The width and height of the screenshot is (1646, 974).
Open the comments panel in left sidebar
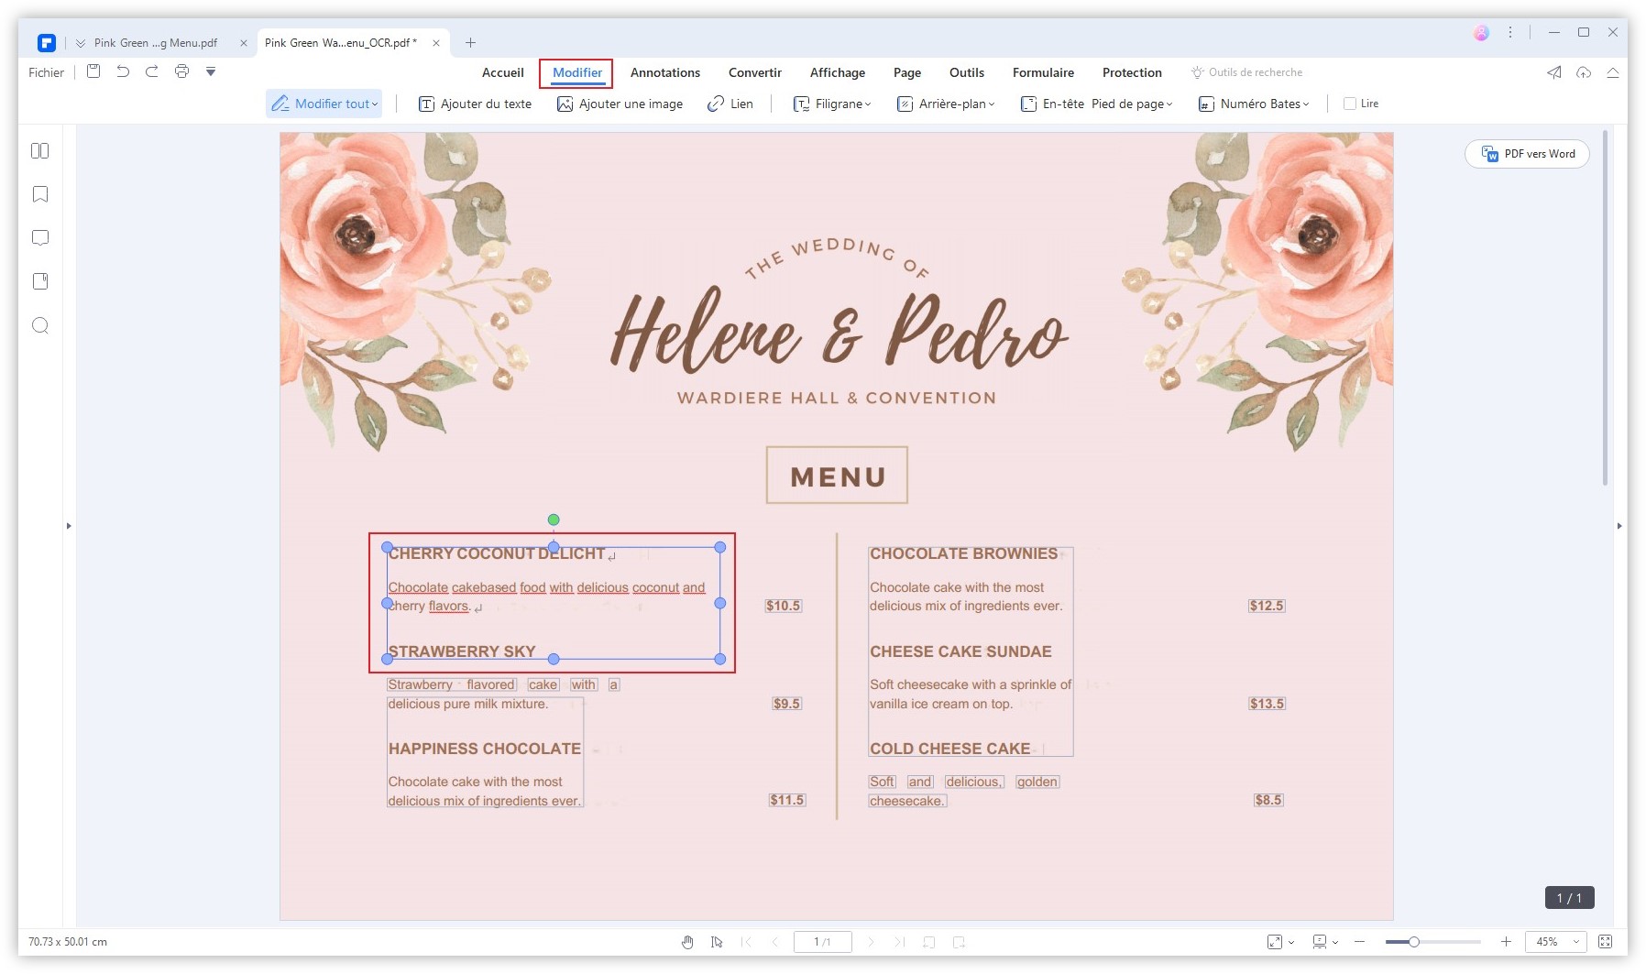40,238
